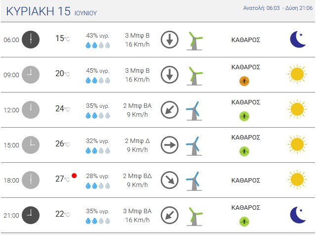Click the green mosquito icon at 12:00

click(244, 116)
